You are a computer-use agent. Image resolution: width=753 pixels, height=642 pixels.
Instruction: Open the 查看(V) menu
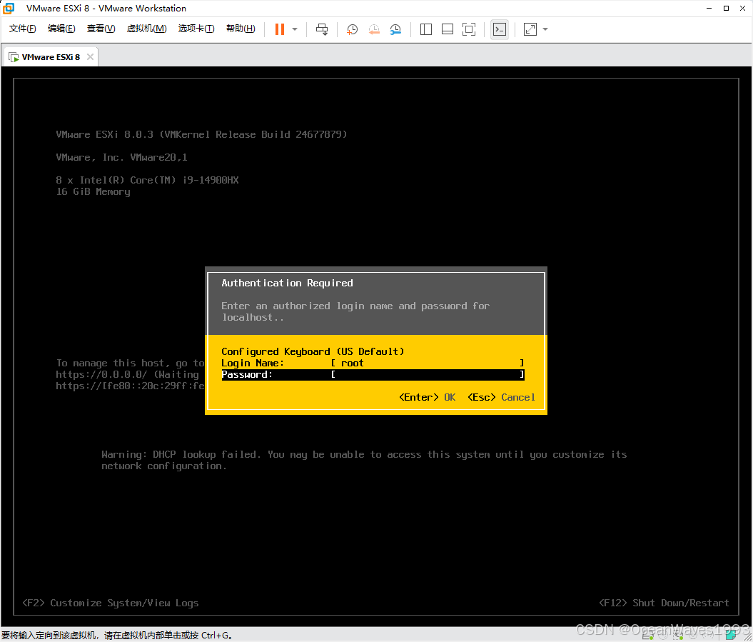coord(101,29)
